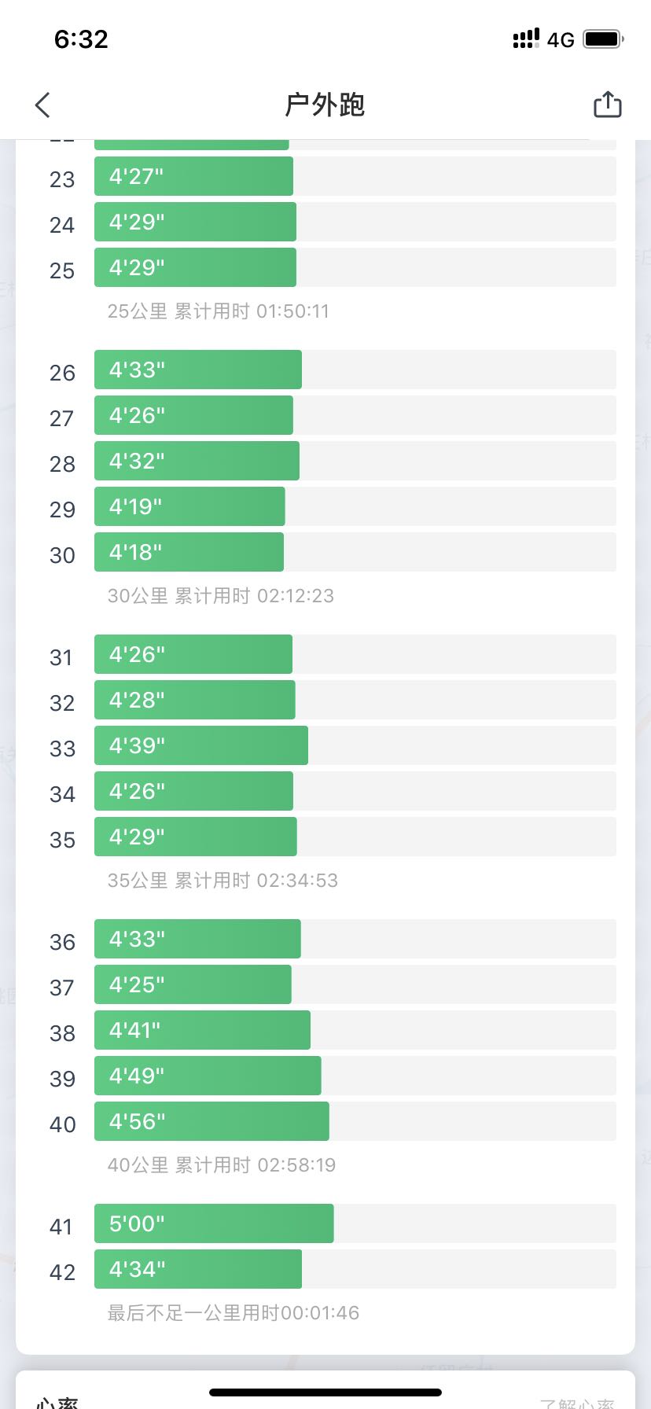This screenshot has width=651, height=1409.
Task: Tap the 40公里 累计用时 02:58:19 text
Action: click(222, 1165)
